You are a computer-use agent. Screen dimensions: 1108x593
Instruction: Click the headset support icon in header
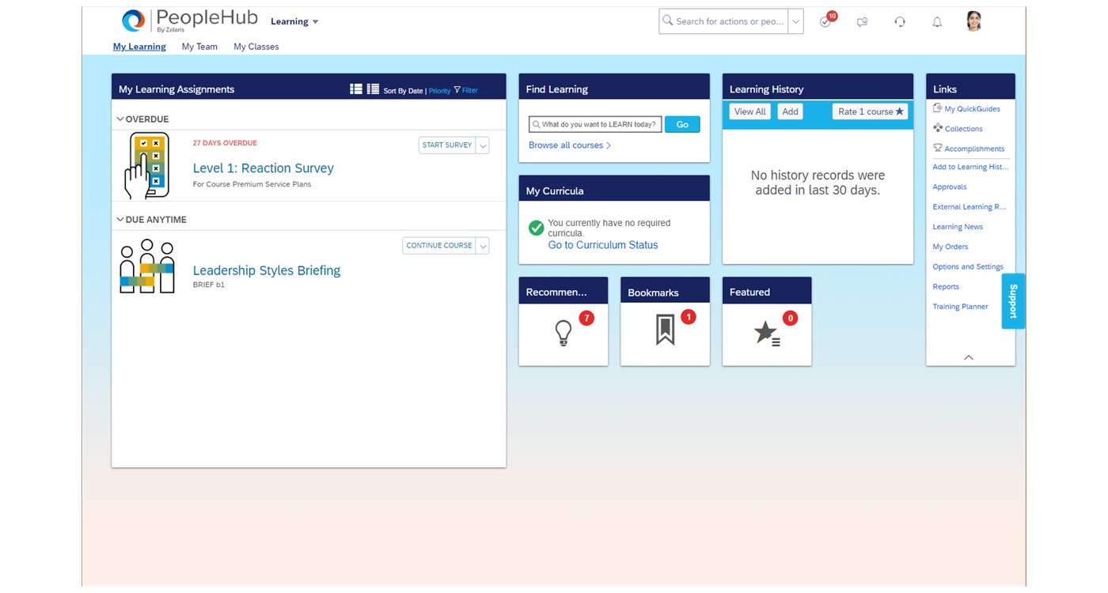[x=900, y=22]
